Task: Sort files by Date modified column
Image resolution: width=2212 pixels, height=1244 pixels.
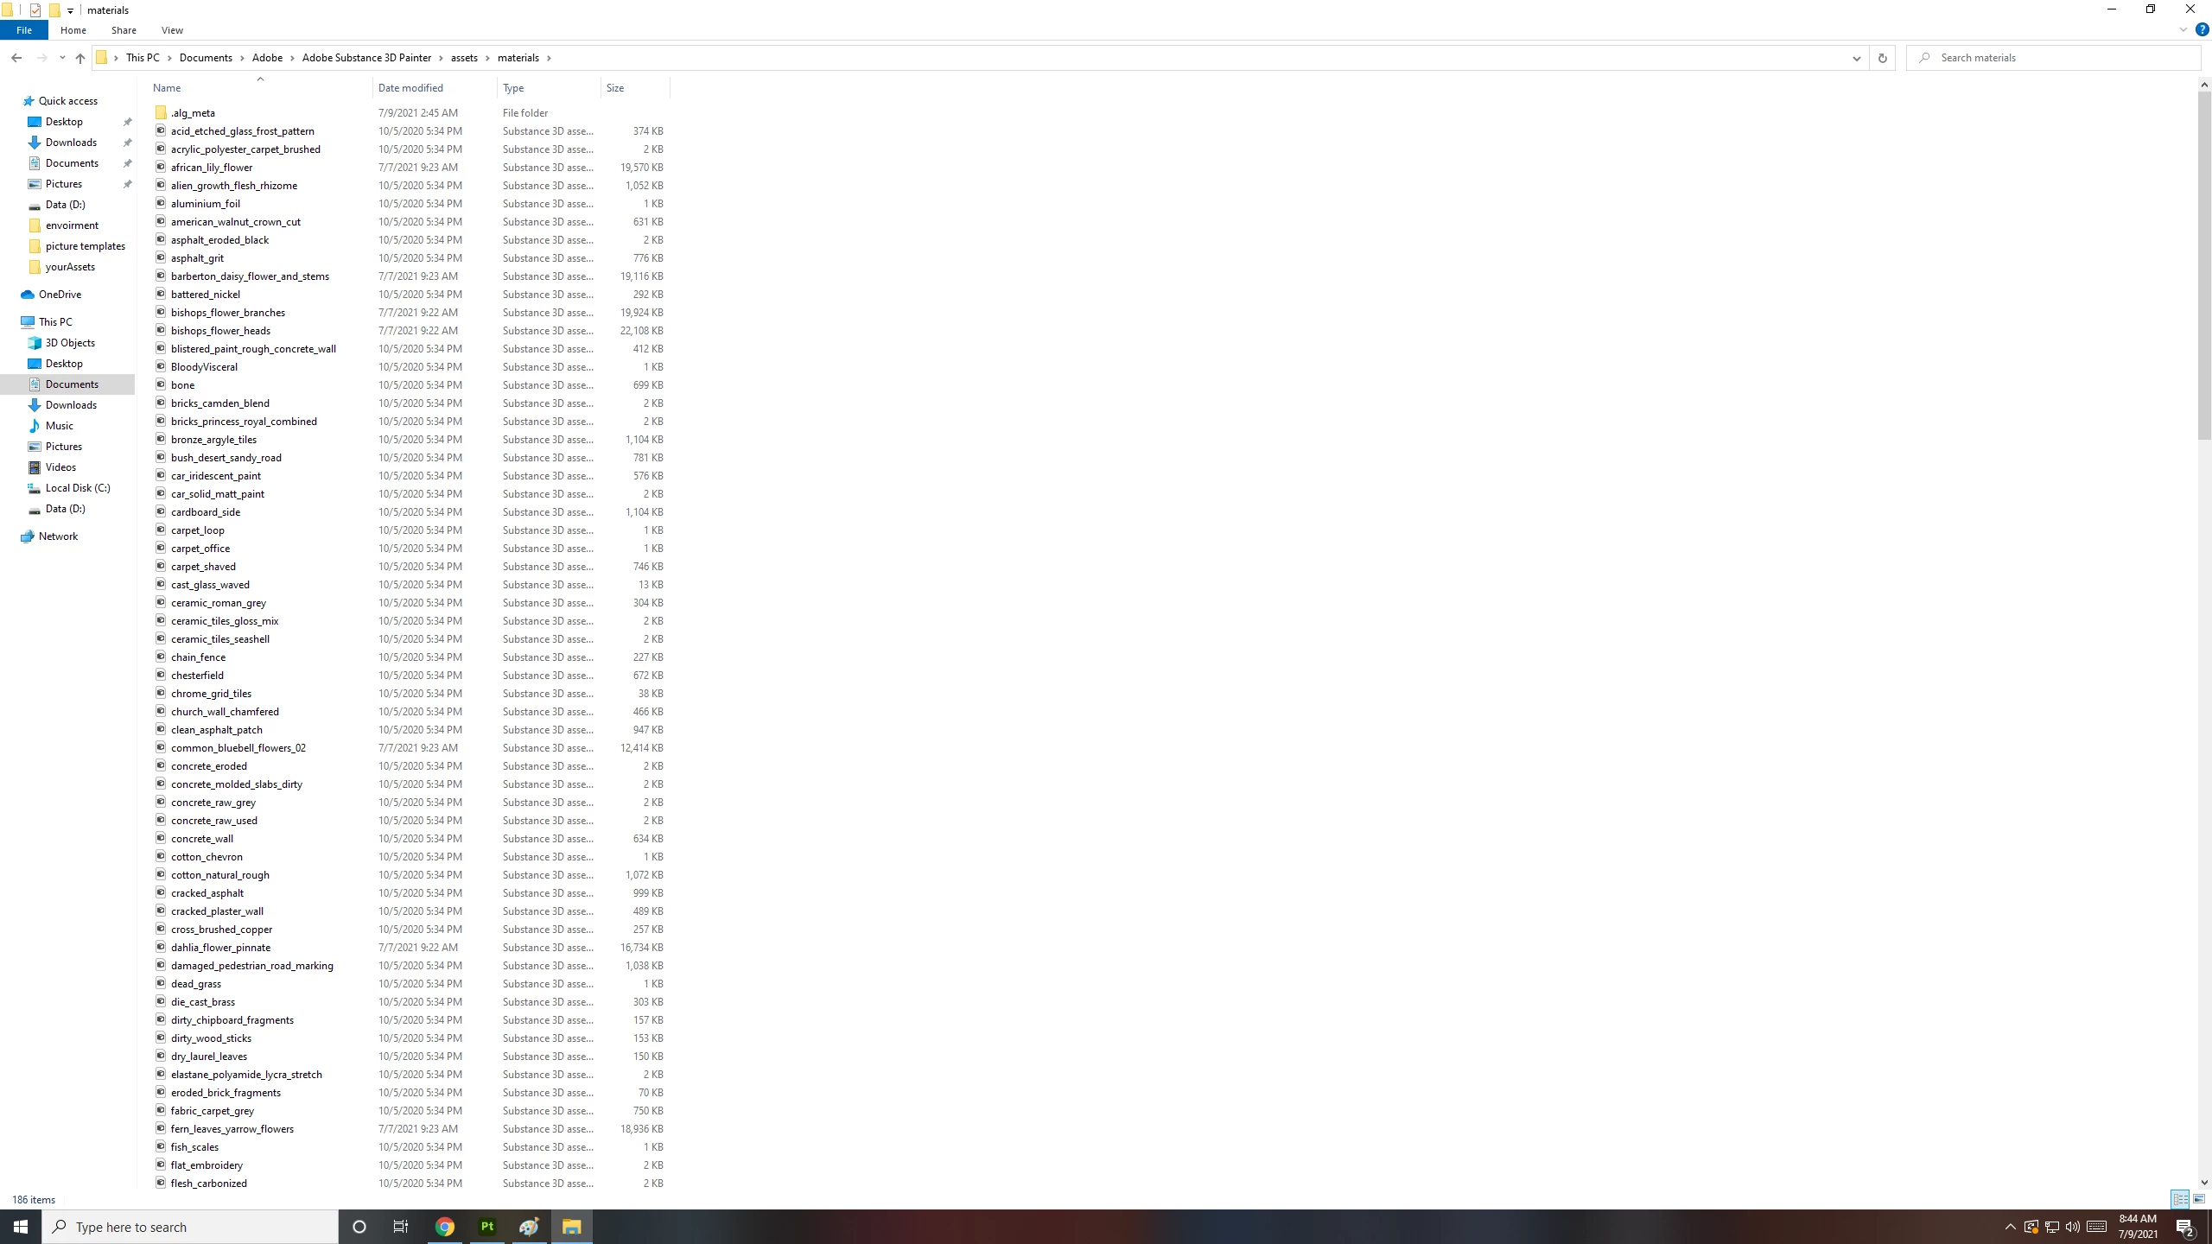Action: (x=411, y=88)
